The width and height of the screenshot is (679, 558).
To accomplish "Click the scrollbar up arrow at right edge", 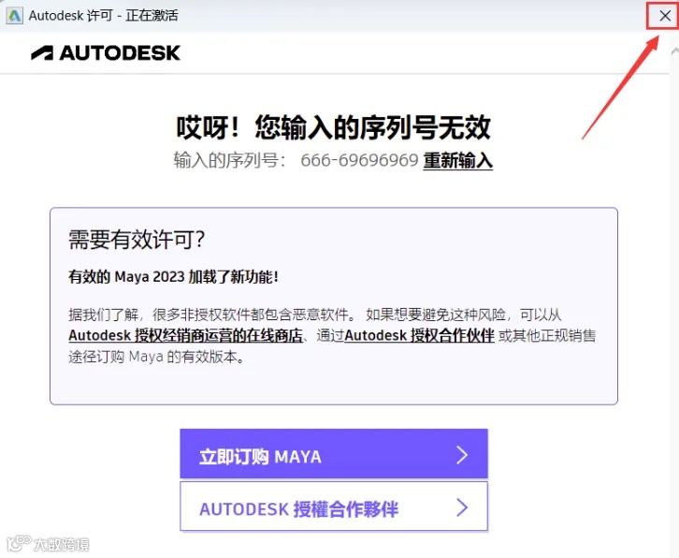I will [x=674, y=51].
